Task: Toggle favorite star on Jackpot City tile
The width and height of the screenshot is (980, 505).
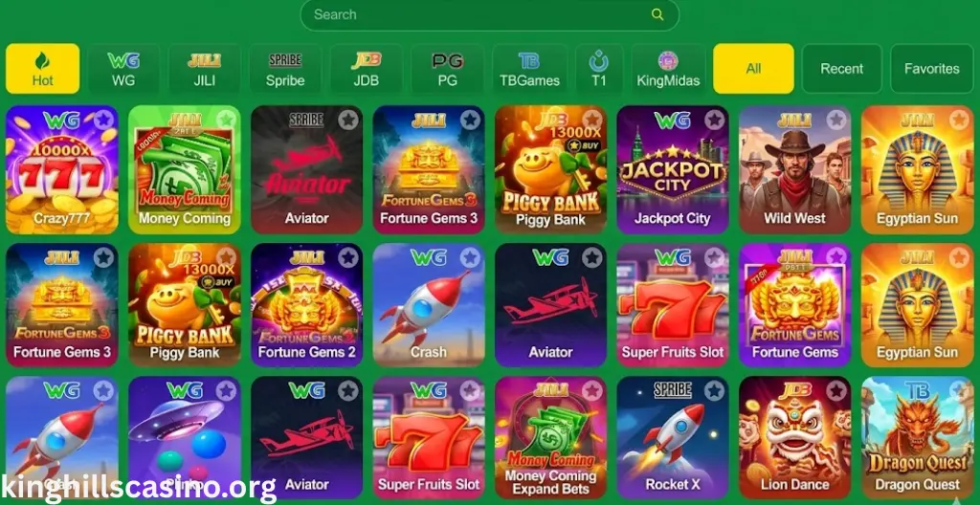Action: [x=714, y=120]
